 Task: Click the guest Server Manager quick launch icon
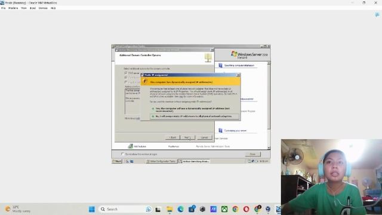pyautogui.click(x=127, y=161)
